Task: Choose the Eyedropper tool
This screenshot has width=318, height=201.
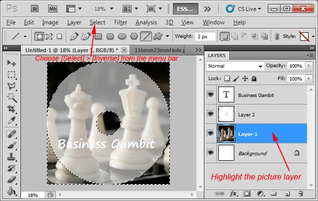Action: click(x=11, y=121)
